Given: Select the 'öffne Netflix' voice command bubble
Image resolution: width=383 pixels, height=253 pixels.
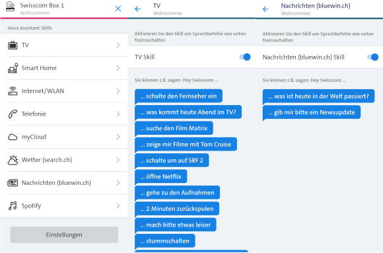Looking at the screenshot, I should point(161,176).
